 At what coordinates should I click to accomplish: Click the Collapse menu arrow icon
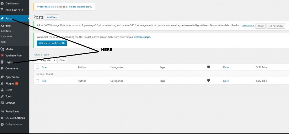2,124
